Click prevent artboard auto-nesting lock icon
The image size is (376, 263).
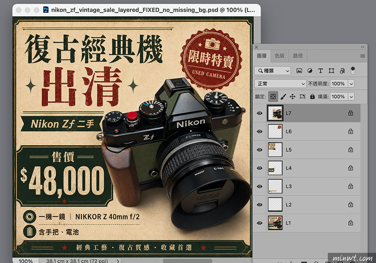303,96
